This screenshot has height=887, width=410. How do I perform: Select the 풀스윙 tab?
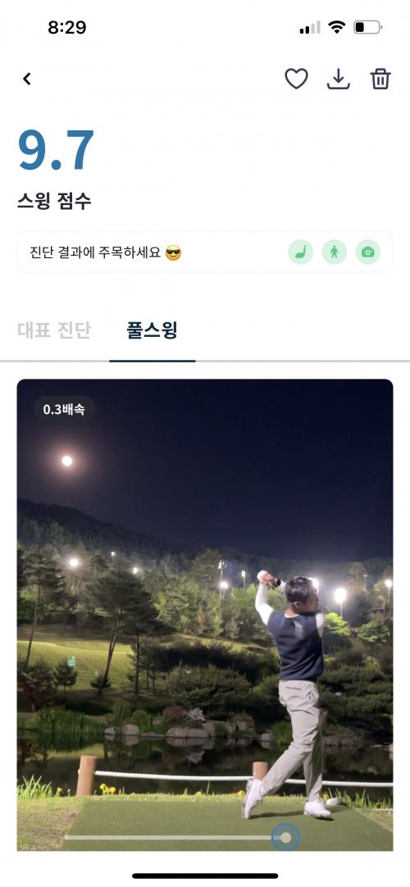coord(153,330)
